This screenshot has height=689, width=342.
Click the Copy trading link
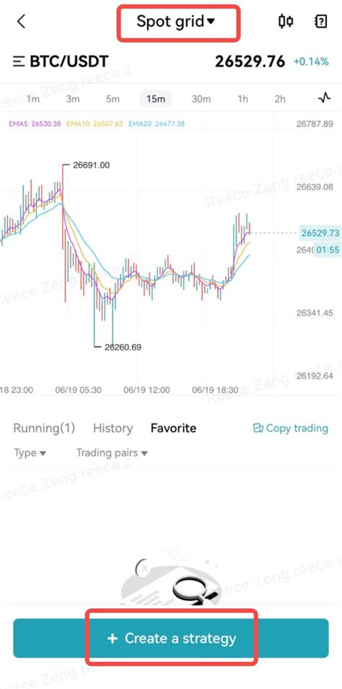coord(297,428)
